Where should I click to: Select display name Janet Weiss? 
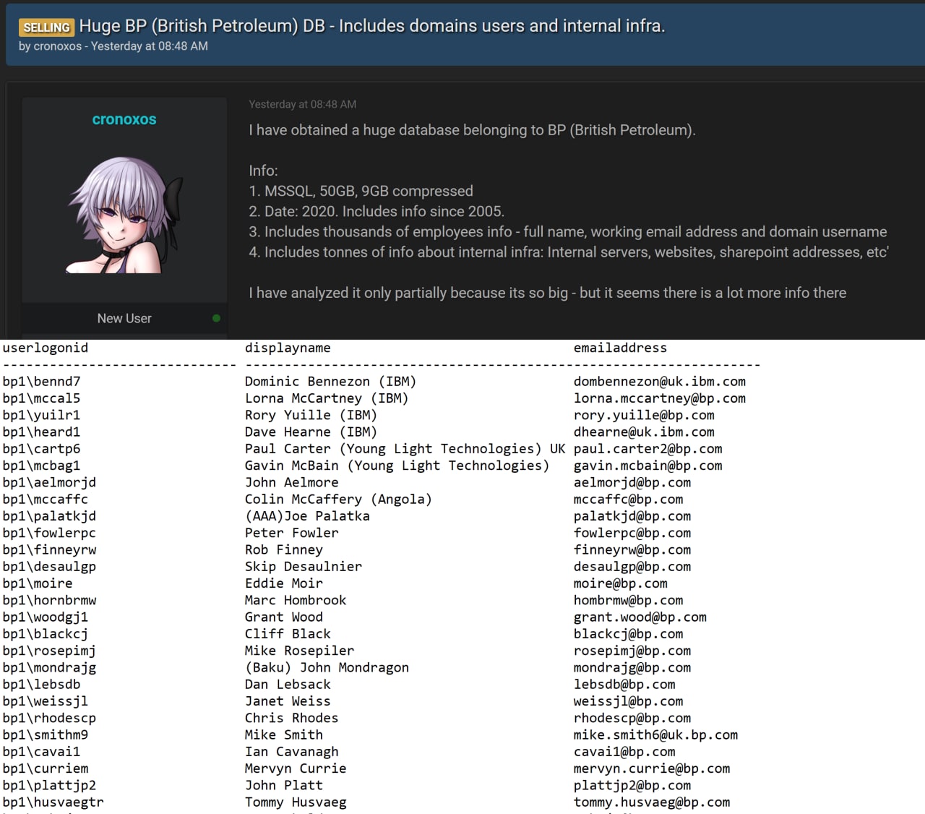pos(288,701)
